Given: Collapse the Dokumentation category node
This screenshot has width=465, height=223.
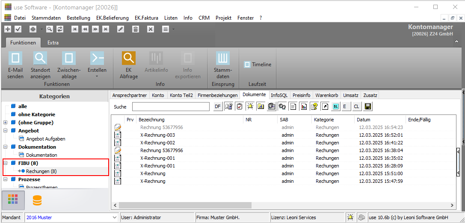Looking at the screenshot, I should pyautogui.click(x=5, y=147).
